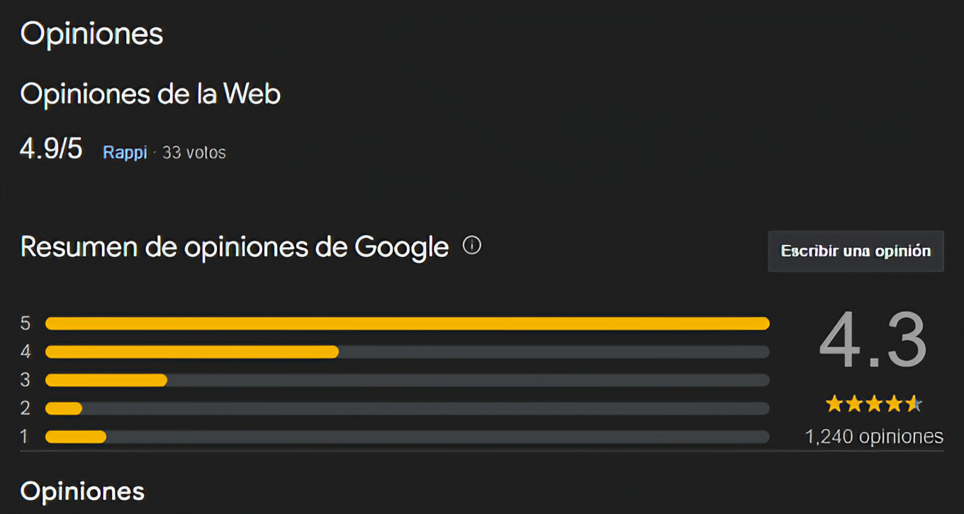This screenshot has width=964, height=514.
Task: Click the first gold star under 4.3
Action: (834, 404)
